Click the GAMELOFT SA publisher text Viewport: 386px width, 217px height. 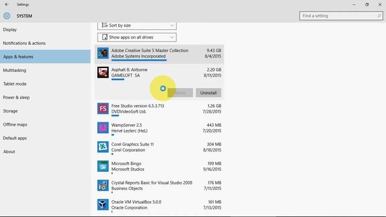point(125,75)
